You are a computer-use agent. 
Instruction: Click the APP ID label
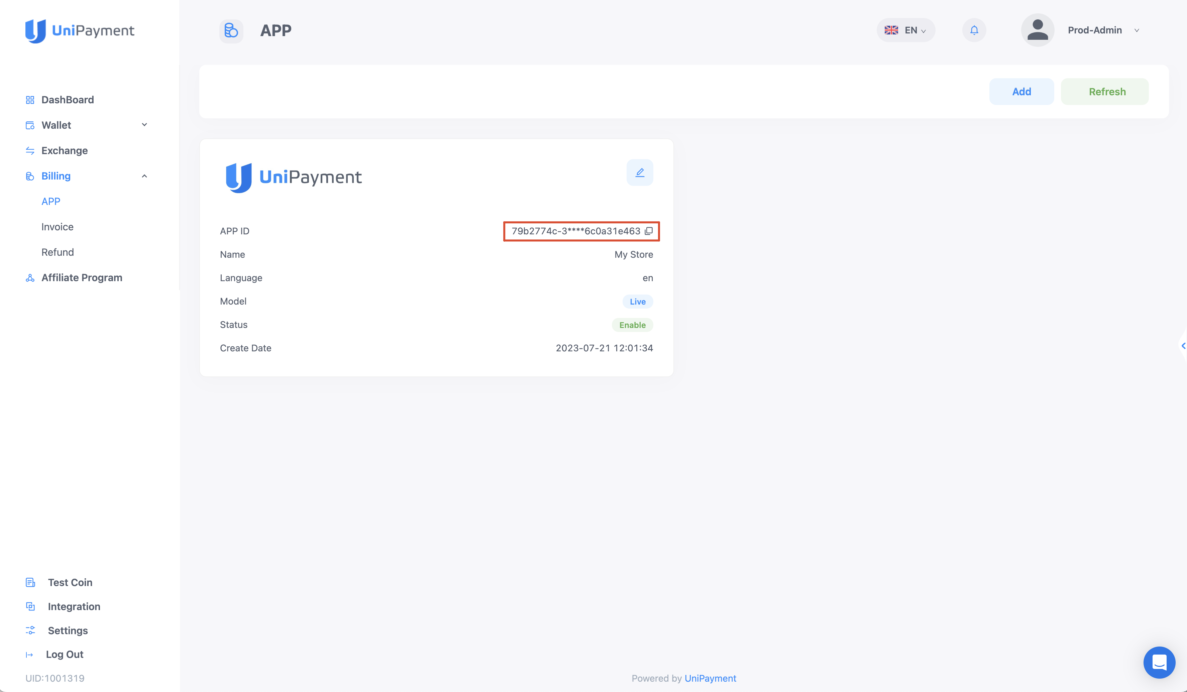tap(235, 231)
